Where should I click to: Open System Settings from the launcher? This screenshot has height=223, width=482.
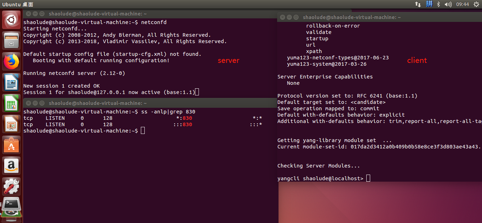tap(11, 187)
